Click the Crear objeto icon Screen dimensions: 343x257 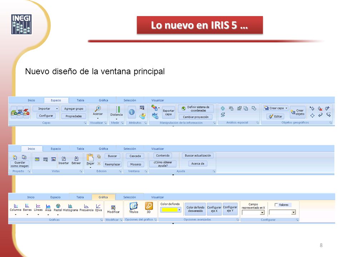coord(293,112)
